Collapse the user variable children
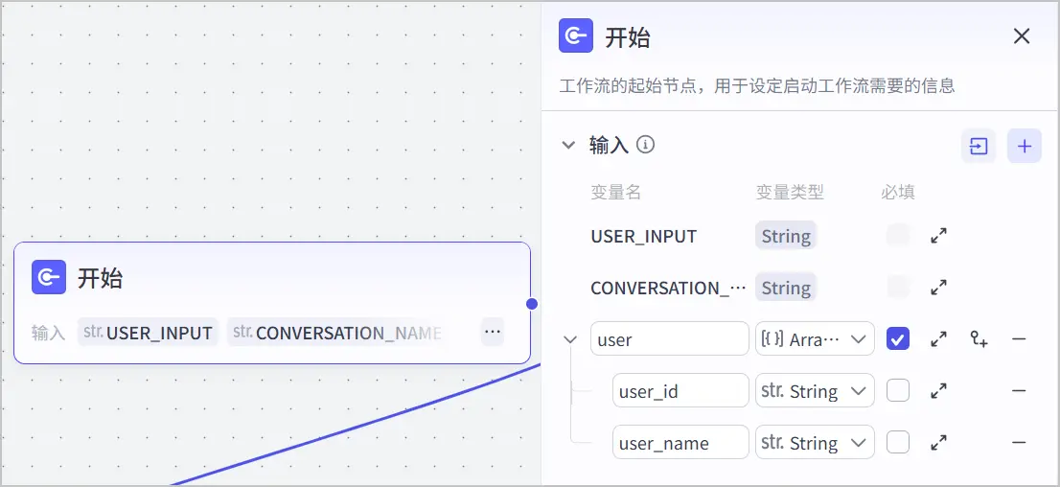The width and height of the screenshot is (1060, 487). pyautogui.click(x=571, y=338)
